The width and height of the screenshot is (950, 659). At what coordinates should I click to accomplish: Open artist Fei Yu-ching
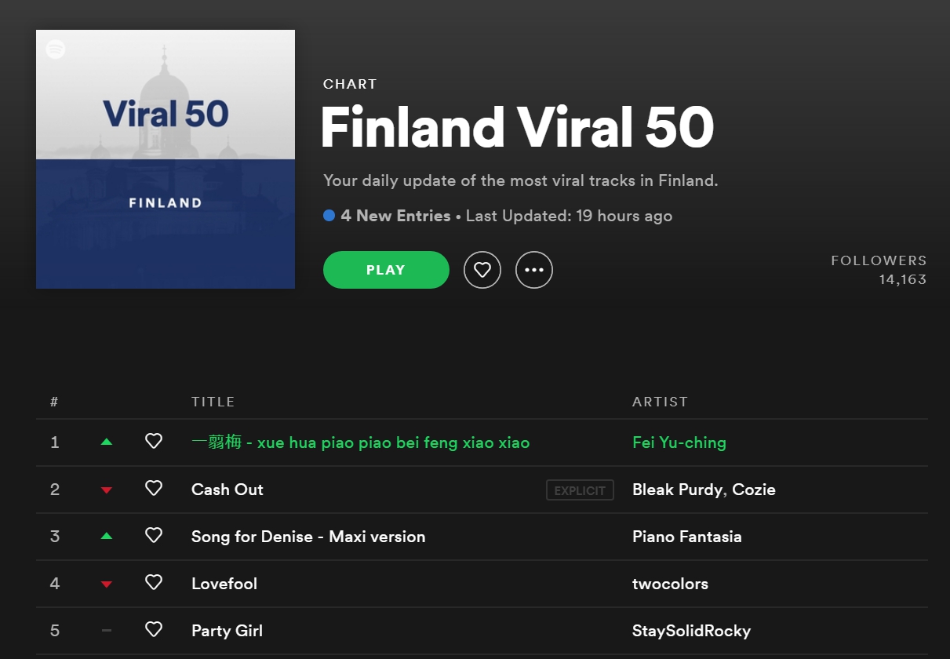pyautogui.click(x=679, y=442)
